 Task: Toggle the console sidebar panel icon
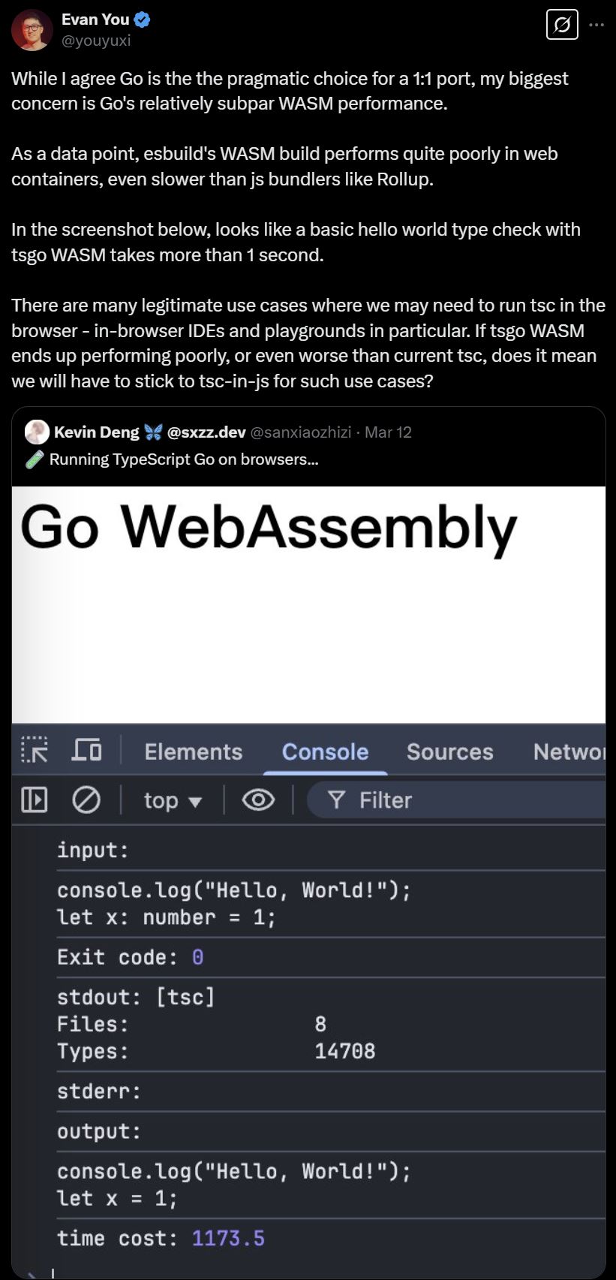(35, 800)
